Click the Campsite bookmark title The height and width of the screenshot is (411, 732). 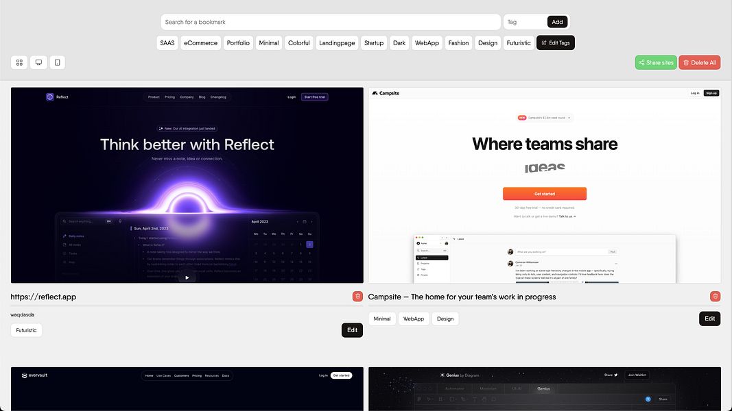click(462, 297)
